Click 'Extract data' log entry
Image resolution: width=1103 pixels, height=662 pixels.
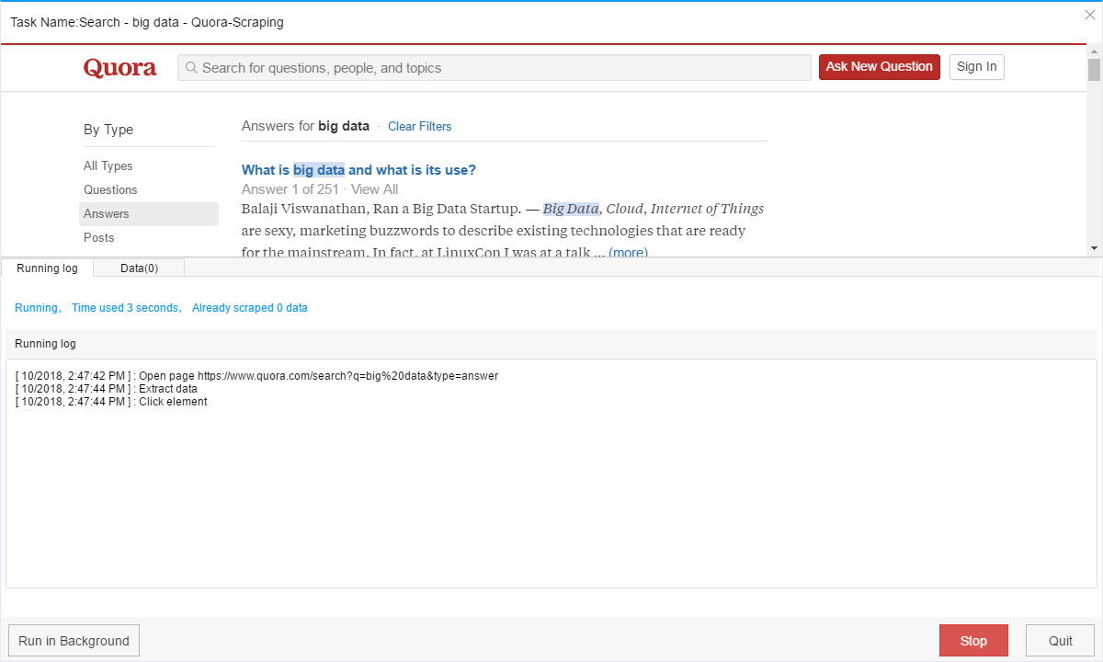(107, 389)
